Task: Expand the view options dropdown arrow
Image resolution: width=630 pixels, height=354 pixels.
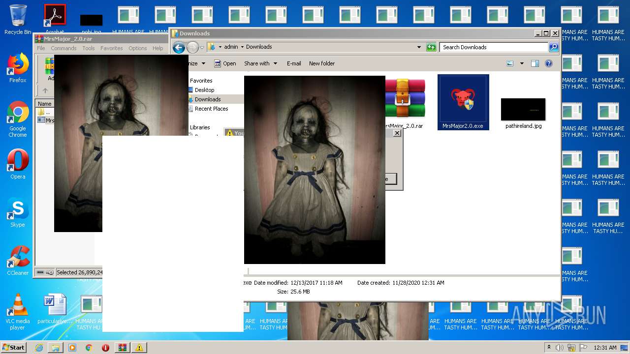Action: 522,63
